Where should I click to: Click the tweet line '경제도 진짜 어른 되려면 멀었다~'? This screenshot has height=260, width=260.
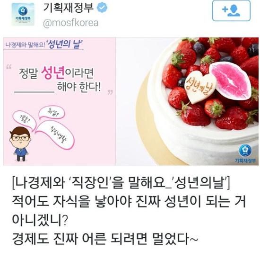[105, 239]
